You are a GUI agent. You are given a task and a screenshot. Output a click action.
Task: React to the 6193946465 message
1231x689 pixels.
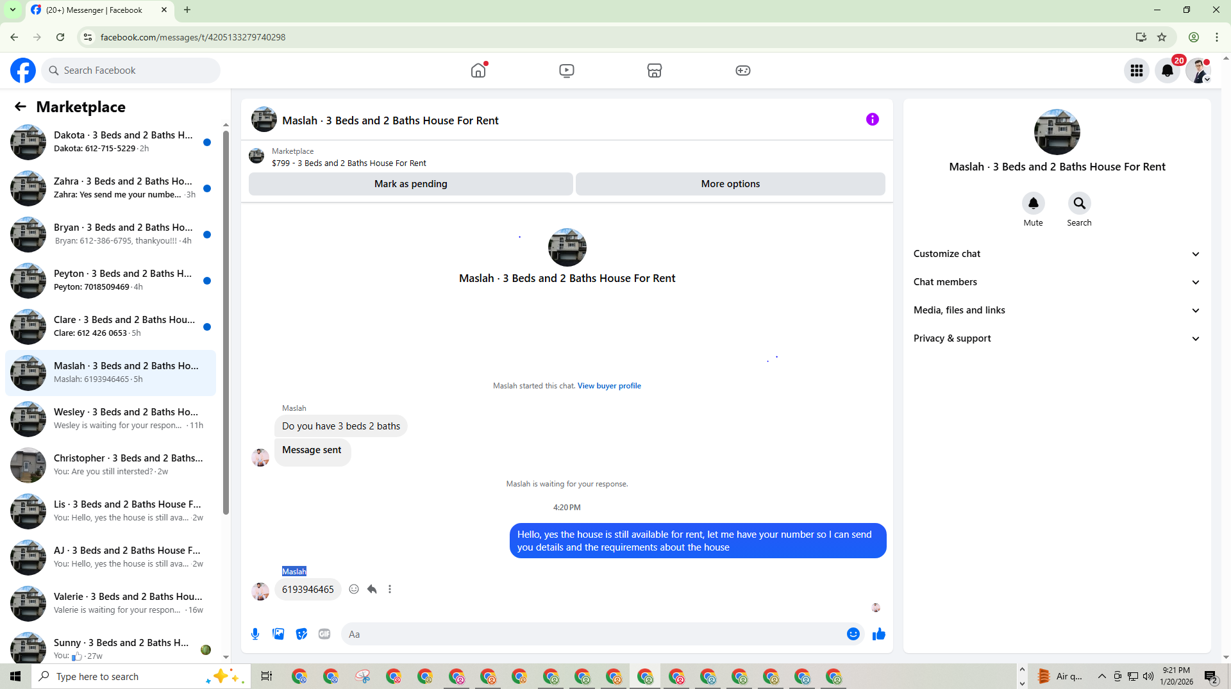tap(354, 589)
